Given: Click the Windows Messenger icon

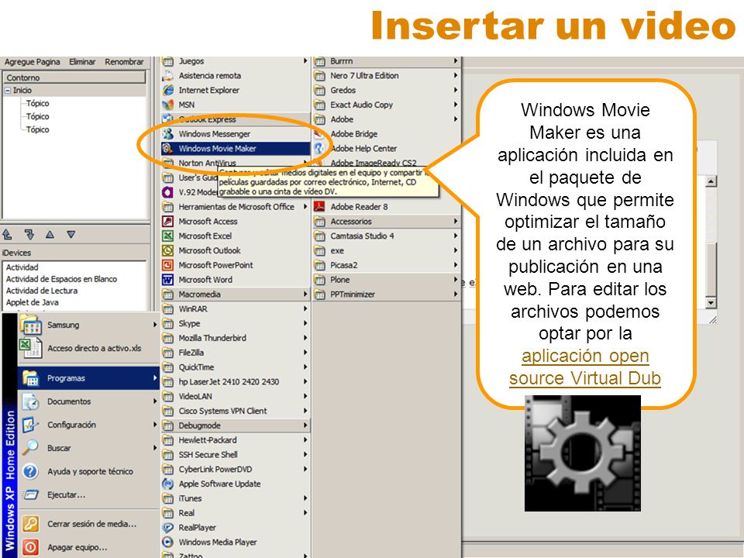Looking at the screenshot, I should coord(167,134).
